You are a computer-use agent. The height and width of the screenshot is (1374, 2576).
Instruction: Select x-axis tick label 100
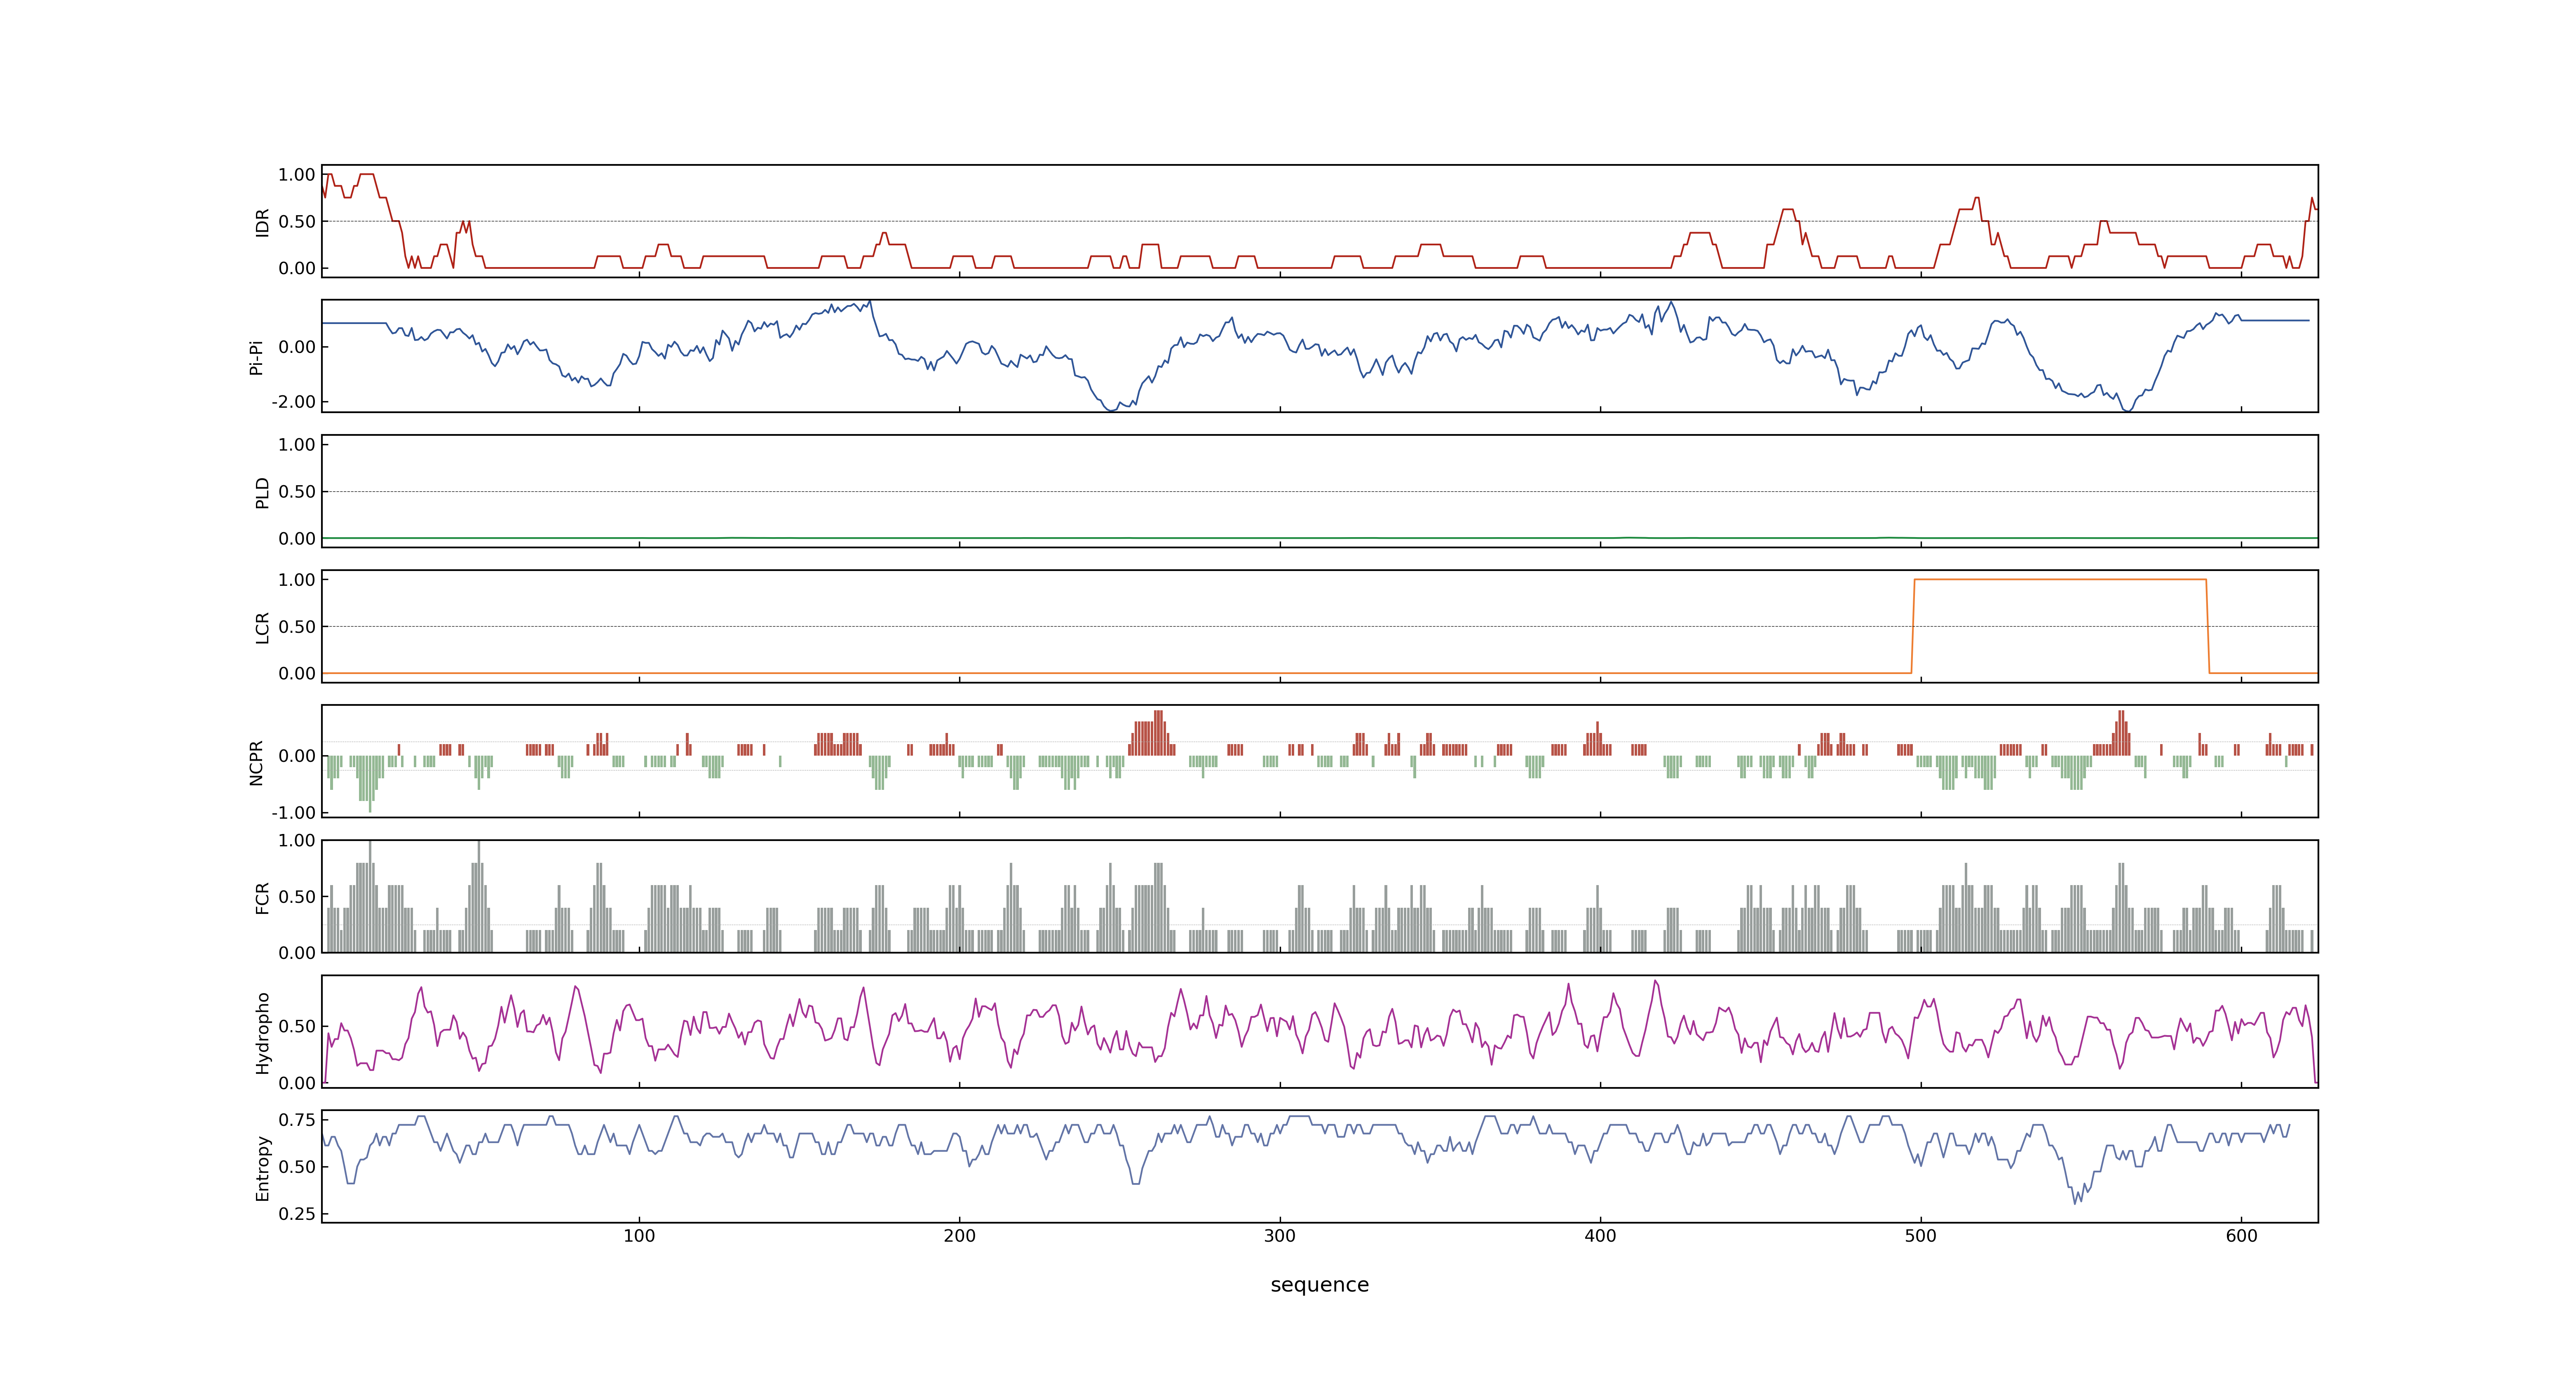click(639, 1236)
